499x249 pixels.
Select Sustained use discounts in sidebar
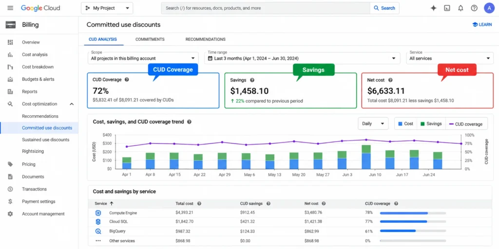click(x=45, y=140)
